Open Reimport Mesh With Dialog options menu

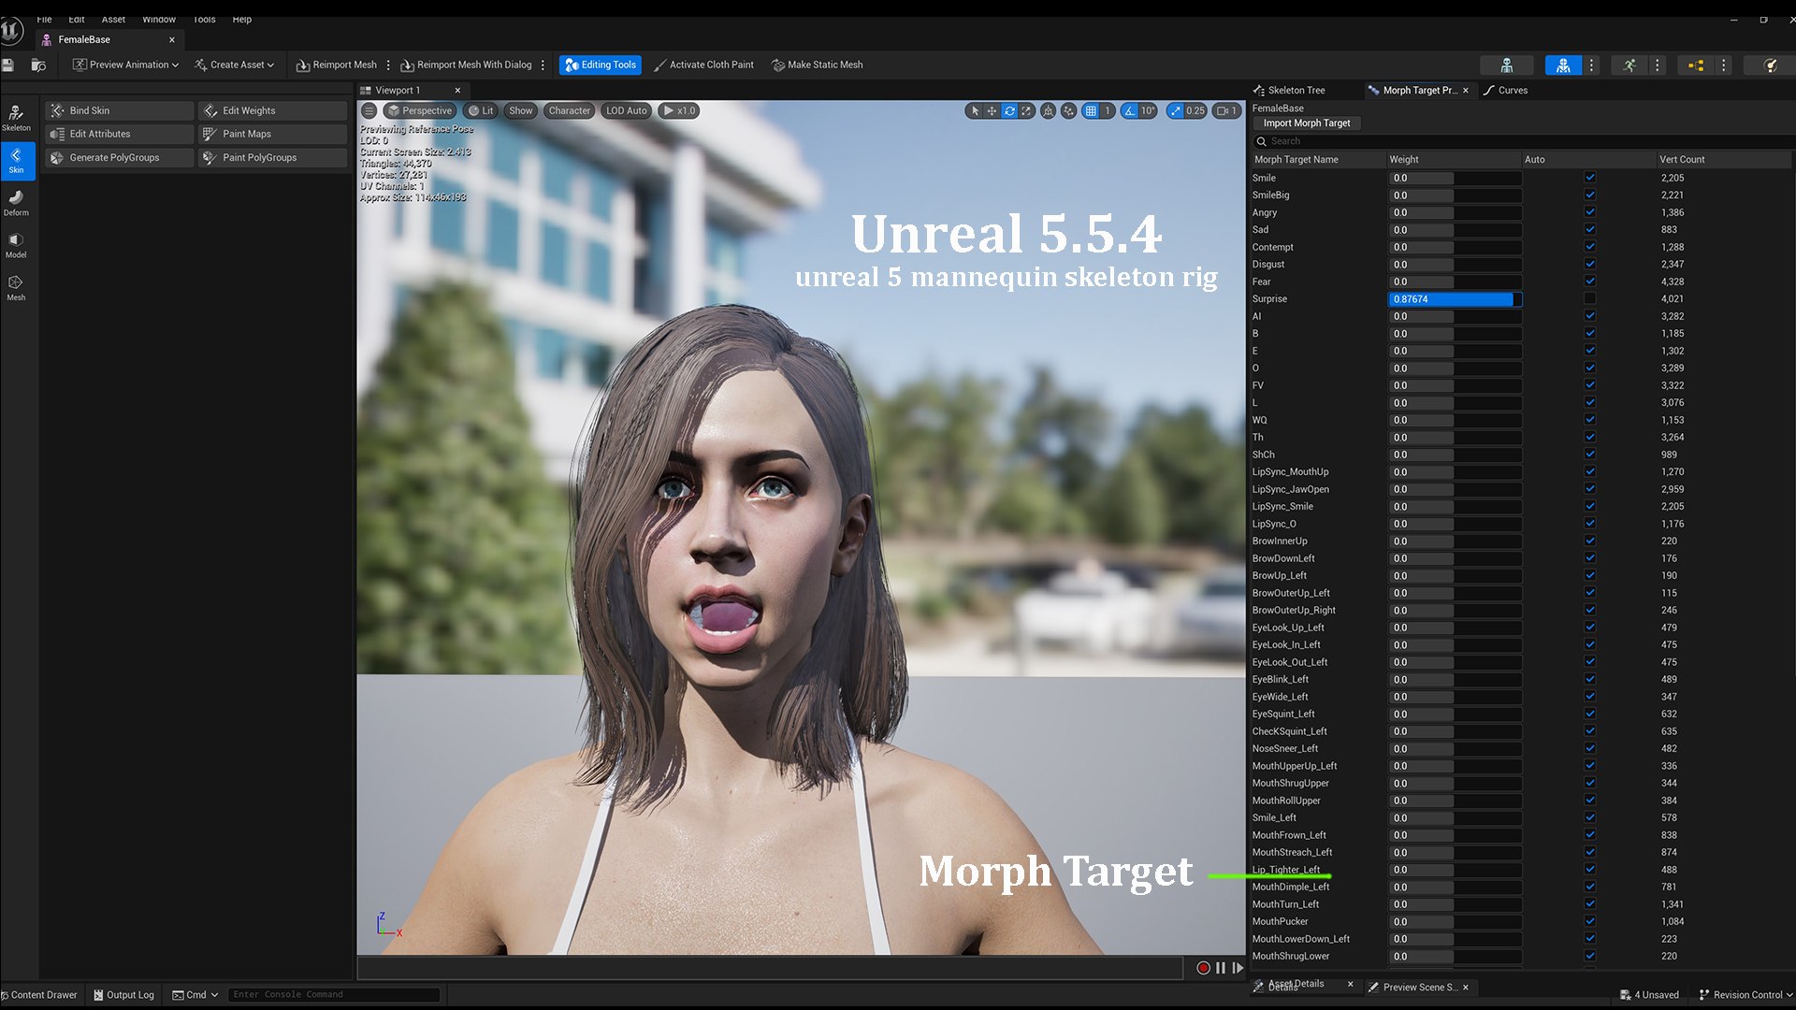coord(543,65)
